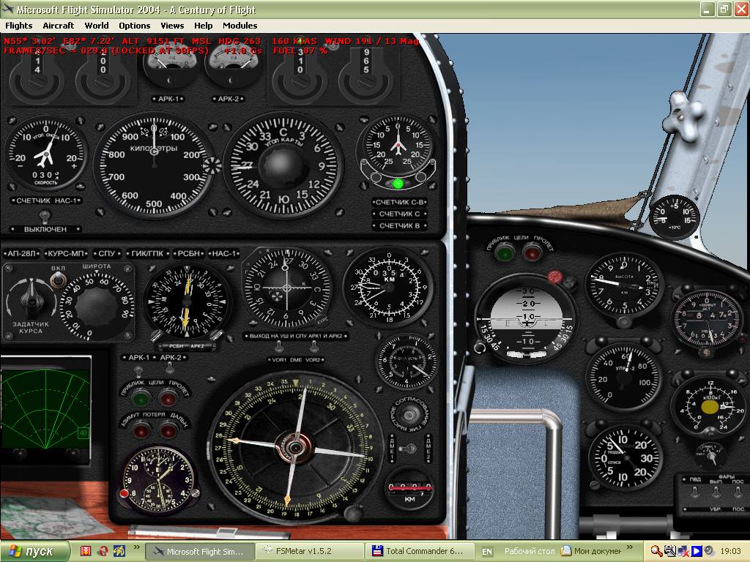
Task: Flip the ВКЛ switch on course setter
Action: click(x=59, y=279)
